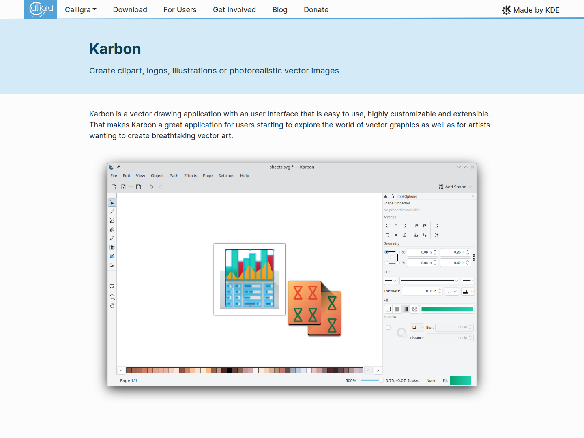Open the Calligra dropdown menu in the navbar

click(81, 10)
